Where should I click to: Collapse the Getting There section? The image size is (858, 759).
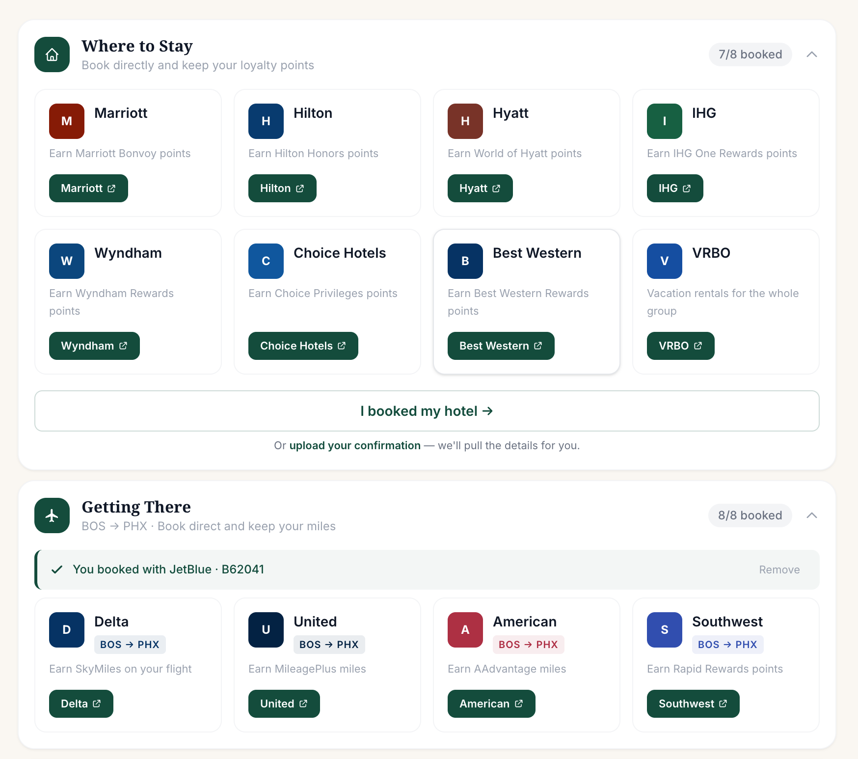click(812, 515)
